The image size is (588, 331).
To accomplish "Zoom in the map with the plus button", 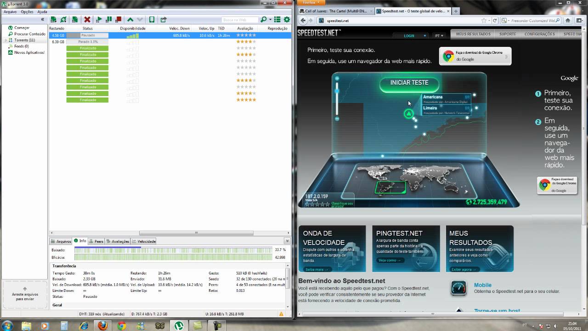I will [337, 79].
